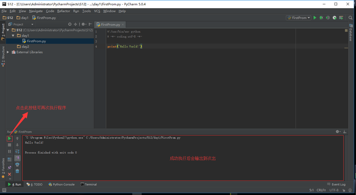Toggle scroll to end in Run console

coord(17,158)
